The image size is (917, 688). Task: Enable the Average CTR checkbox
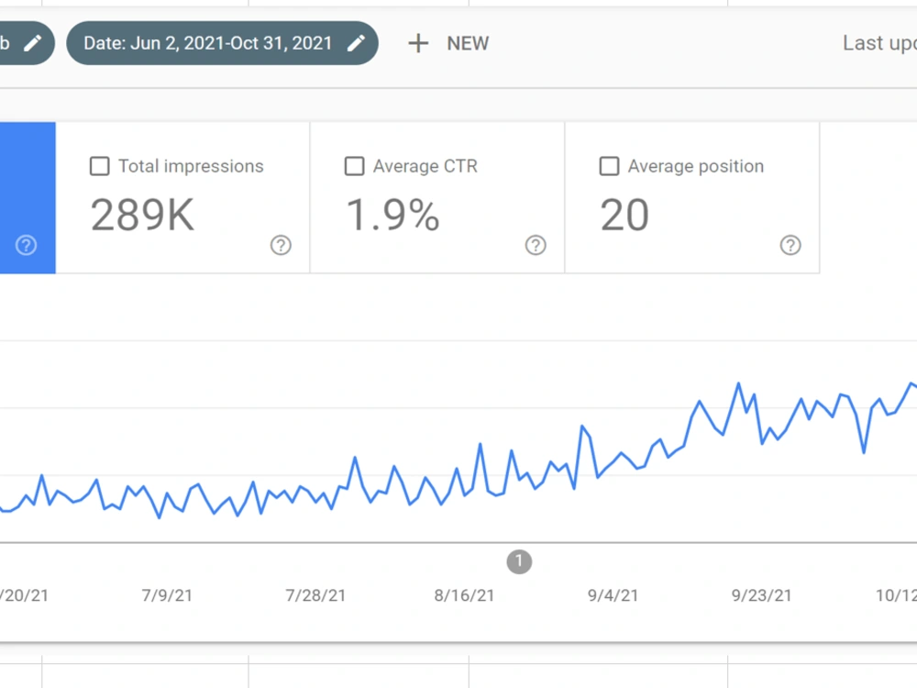354,166
